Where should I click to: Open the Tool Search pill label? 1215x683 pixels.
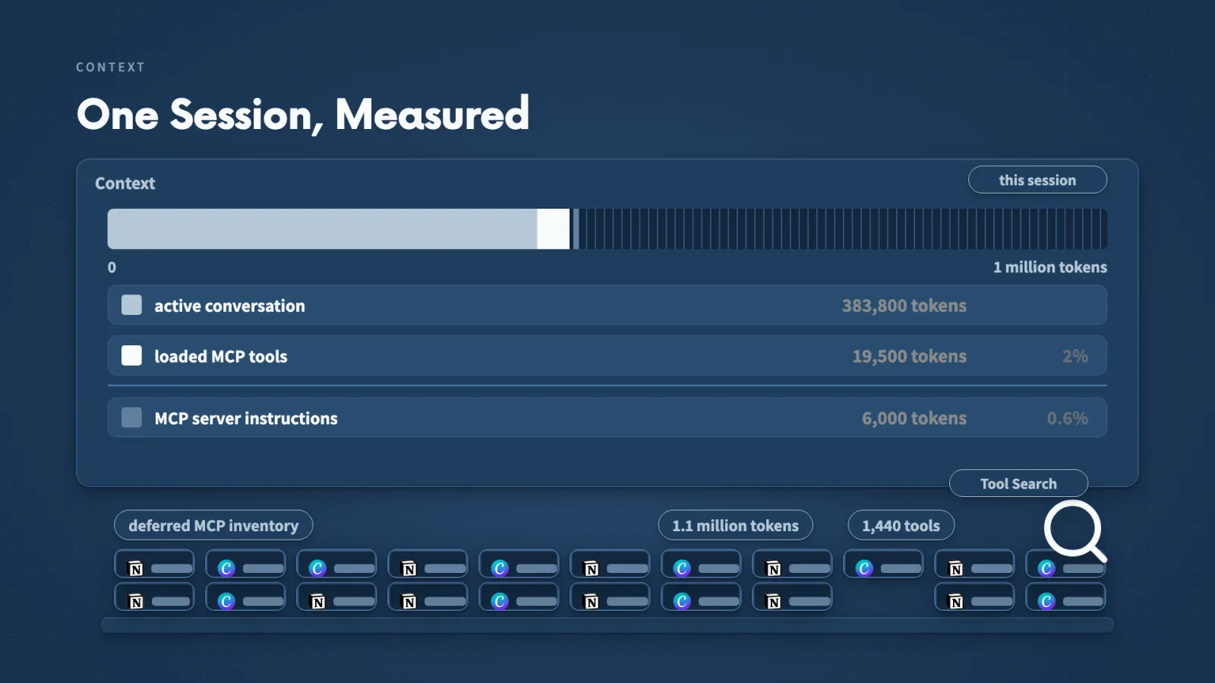tap(1018, 483)
